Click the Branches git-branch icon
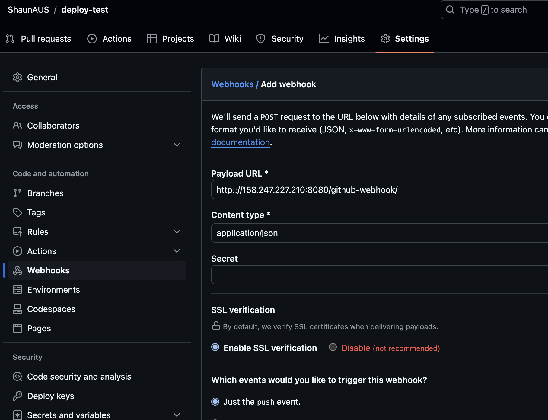This screenshot has height=420, width=548. (18, 193)
